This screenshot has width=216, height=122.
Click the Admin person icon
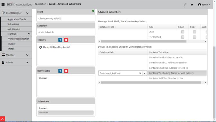click(x=3, y=62)
